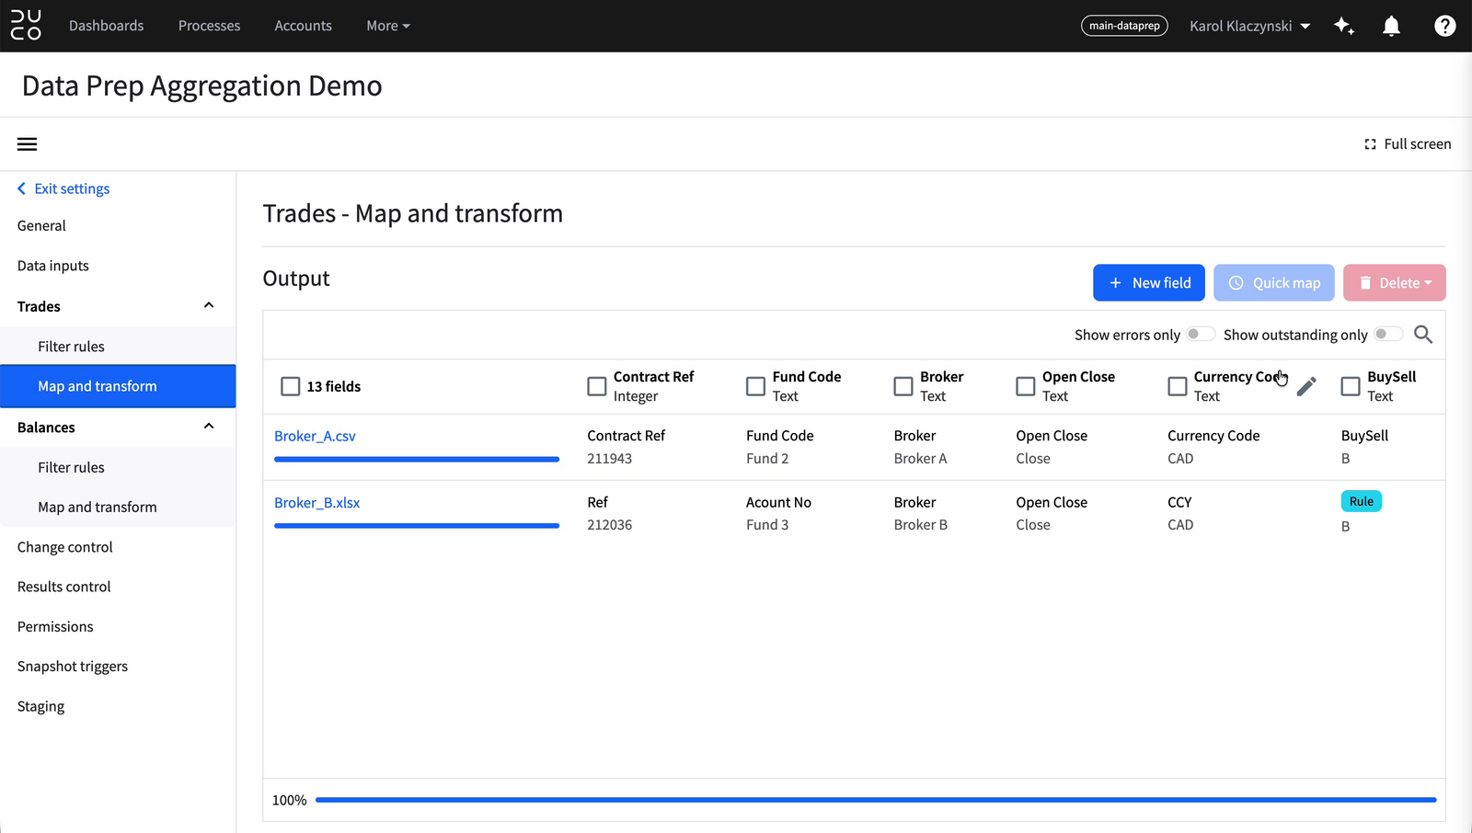Toggle the hamburger sidebar menu

(28, 144)
